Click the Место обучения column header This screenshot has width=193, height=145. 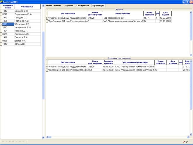[123, 14]
